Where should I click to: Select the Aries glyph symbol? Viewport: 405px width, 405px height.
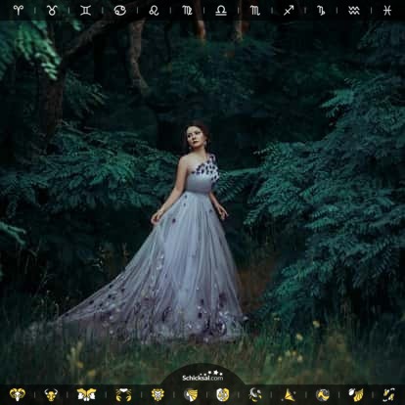[19, 10]
